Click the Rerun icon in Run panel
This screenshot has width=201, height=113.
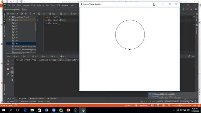click(8, 61)
